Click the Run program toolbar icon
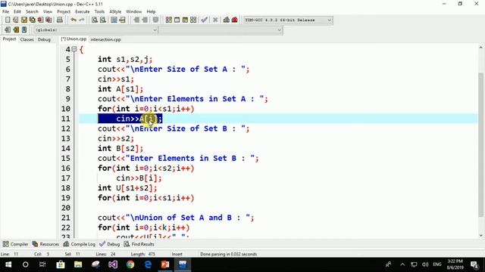The width and height of the screenshot is (485, 272). tap(177, 20)
